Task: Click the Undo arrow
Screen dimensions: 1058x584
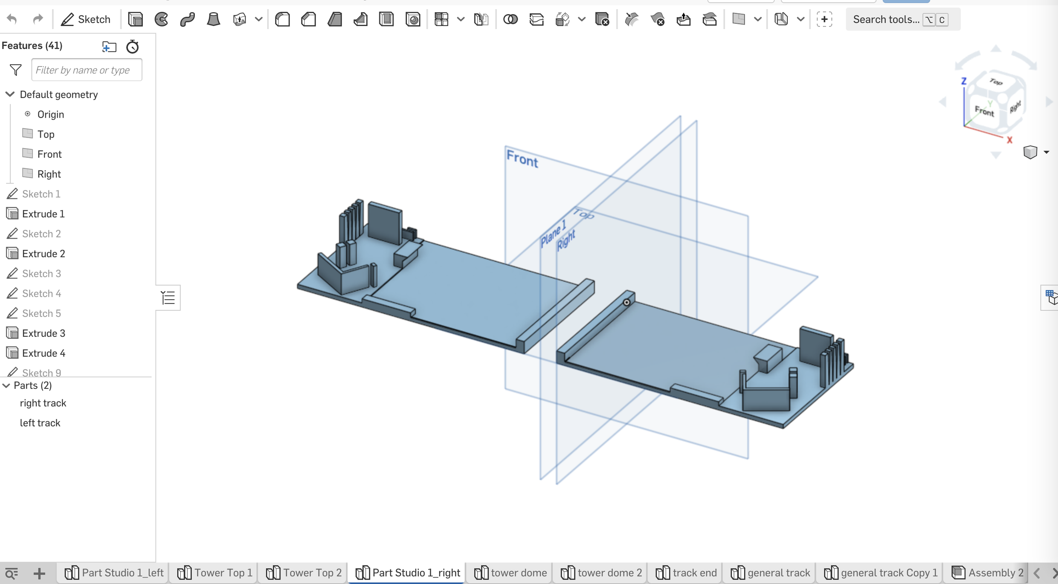Action: 12,19
